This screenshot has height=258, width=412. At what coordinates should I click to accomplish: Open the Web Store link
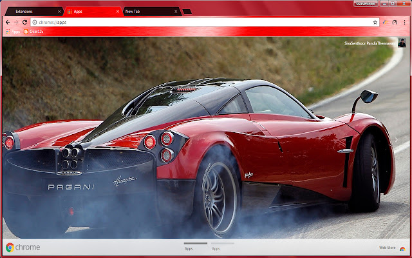[387, 248]
